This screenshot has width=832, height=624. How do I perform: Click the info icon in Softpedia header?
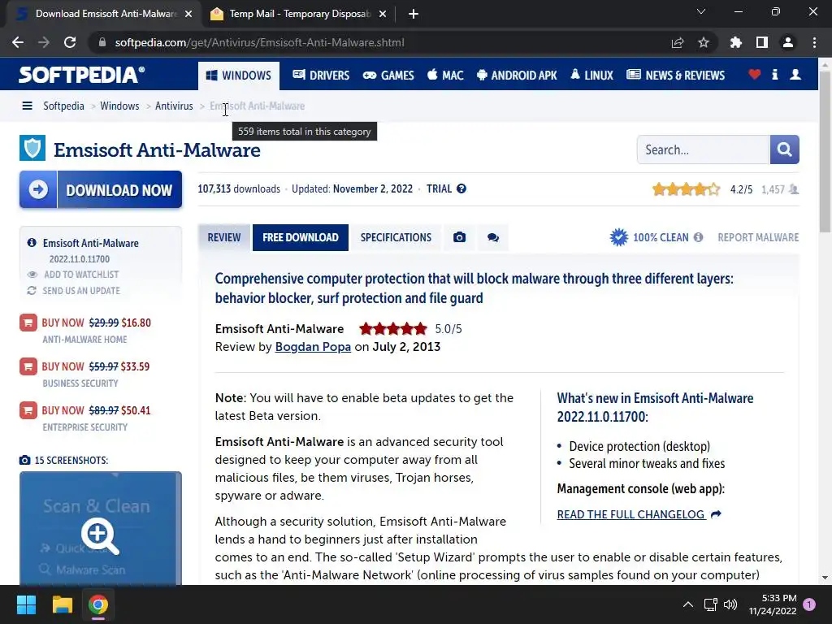pos(775,74)
